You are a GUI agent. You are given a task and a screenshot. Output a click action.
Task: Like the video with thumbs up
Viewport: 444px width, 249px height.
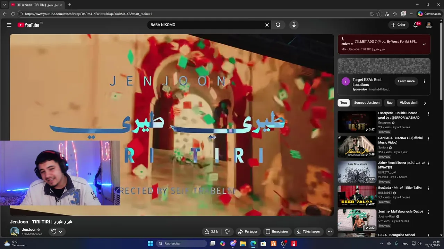click(211, 232)
